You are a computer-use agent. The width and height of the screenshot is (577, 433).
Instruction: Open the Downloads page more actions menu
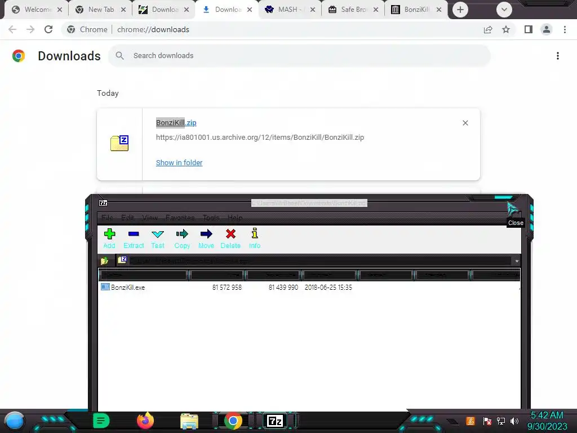coord(557,56)
